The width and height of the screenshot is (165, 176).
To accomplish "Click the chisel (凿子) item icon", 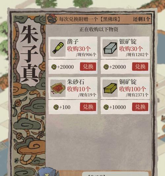I will (58, 48).
